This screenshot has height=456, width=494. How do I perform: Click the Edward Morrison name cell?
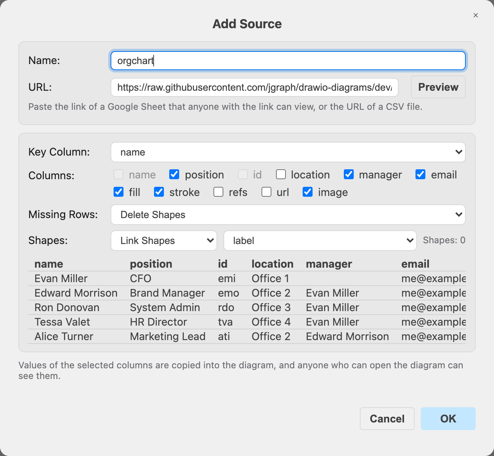point(76,293)
